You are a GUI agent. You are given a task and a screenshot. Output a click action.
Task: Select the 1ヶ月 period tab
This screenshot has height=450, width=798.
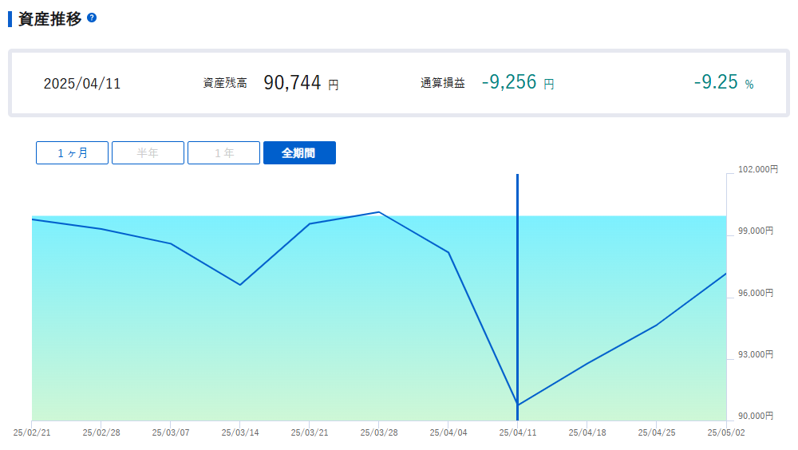(x=73, y=152)
